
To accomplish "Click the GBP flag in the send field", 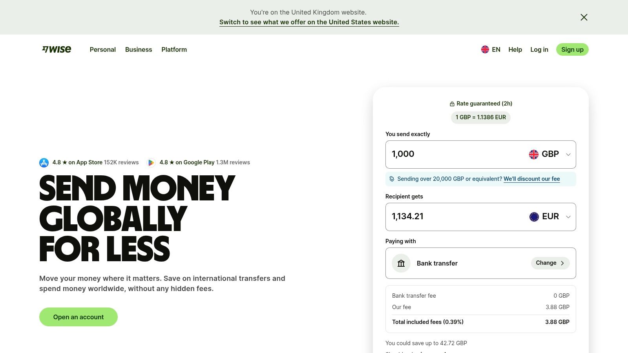I will coord(534,154).
